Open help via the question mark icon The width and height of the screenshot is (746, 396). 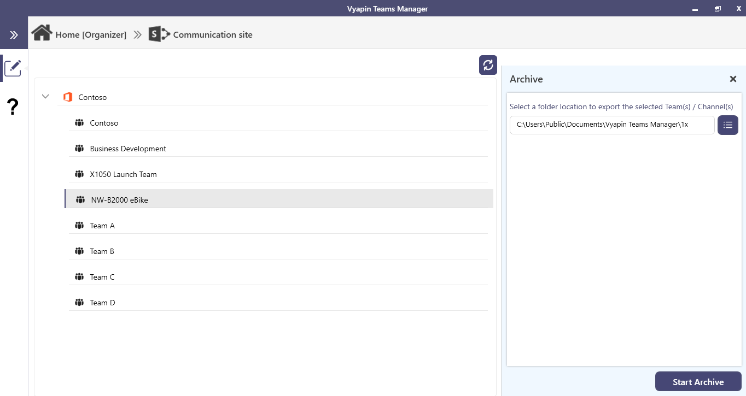coord(13,107)
